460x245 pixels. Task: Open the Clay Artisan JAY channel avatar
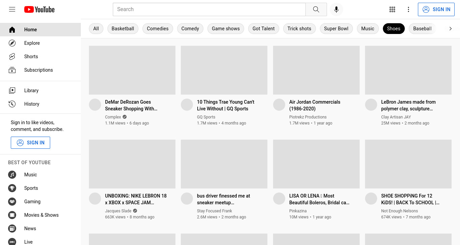coord(371,105)
